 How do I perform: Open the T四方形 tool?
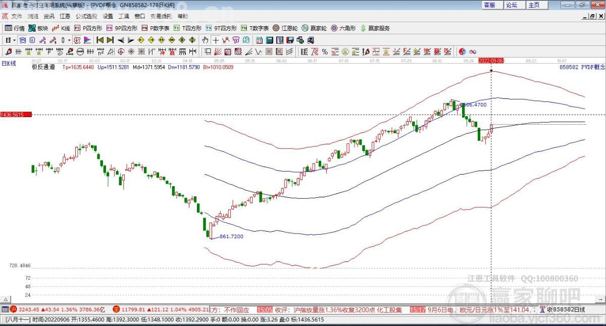click(187, 28)
